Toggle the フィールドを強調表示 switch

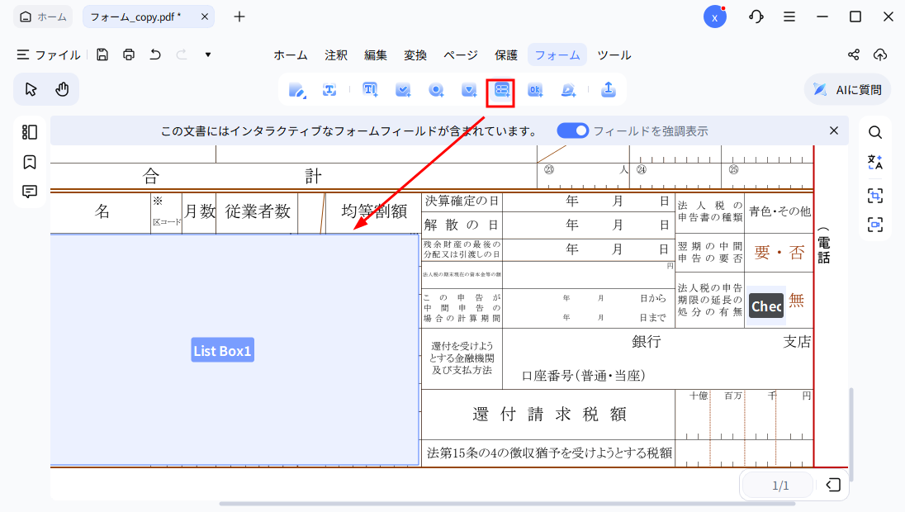point(572,130)
